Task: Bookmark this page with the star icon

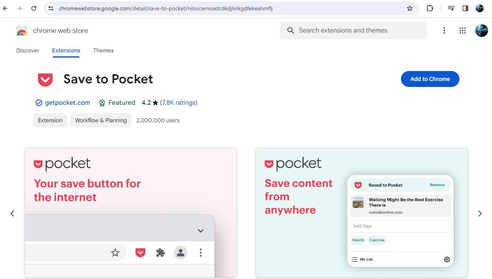Action: 410,8
